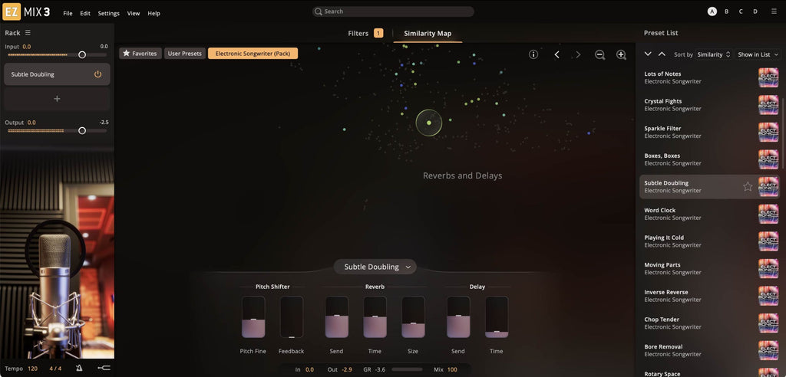Click the filters count badge
Image resolution: width=786 pixels, height=377 pixels.
tap(378, 33)
